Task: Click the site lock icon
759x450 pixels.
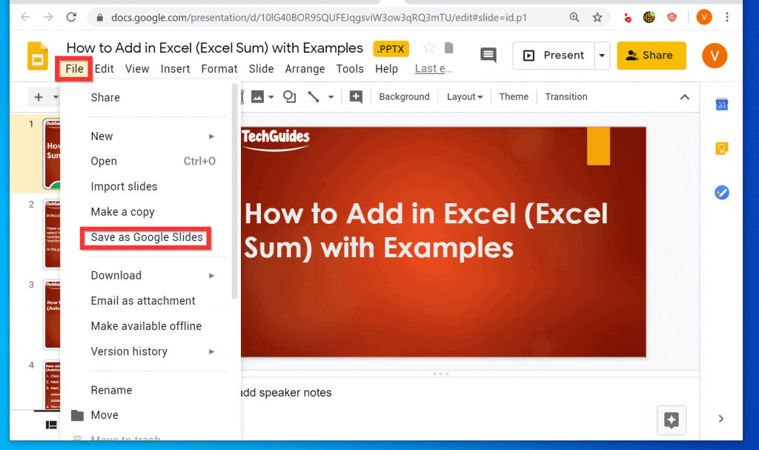Action: click(100, 18)
